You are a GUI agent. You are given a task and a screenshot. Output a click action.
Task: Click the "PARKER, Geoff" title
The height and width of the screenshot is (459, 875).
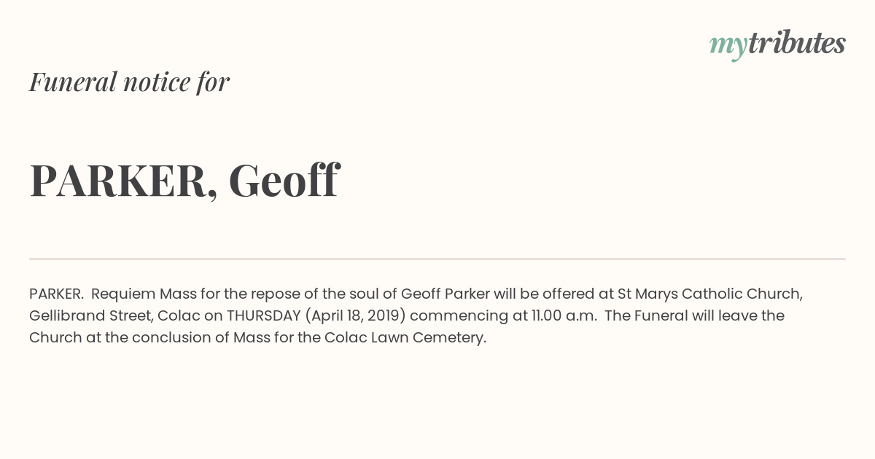[x=184, y=181]
